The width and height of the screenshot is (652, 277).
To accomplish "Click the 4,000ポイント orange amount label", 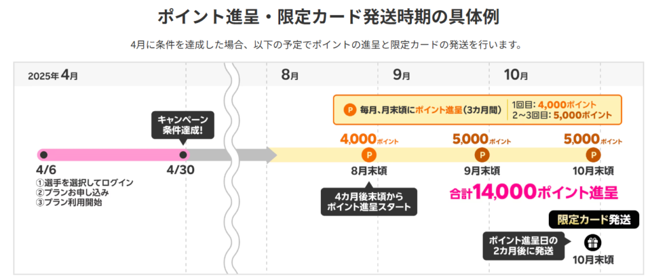I will coord(369,139).
